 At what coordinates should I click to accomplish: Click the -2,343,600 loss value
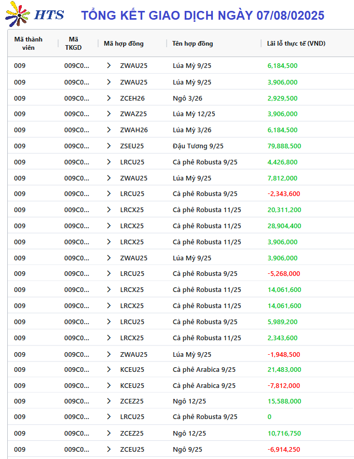pyautogui.click(x=284, y=194)
